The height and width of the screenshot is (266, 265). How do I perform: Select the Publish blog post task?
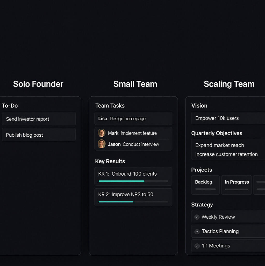[x=39, y=135]
